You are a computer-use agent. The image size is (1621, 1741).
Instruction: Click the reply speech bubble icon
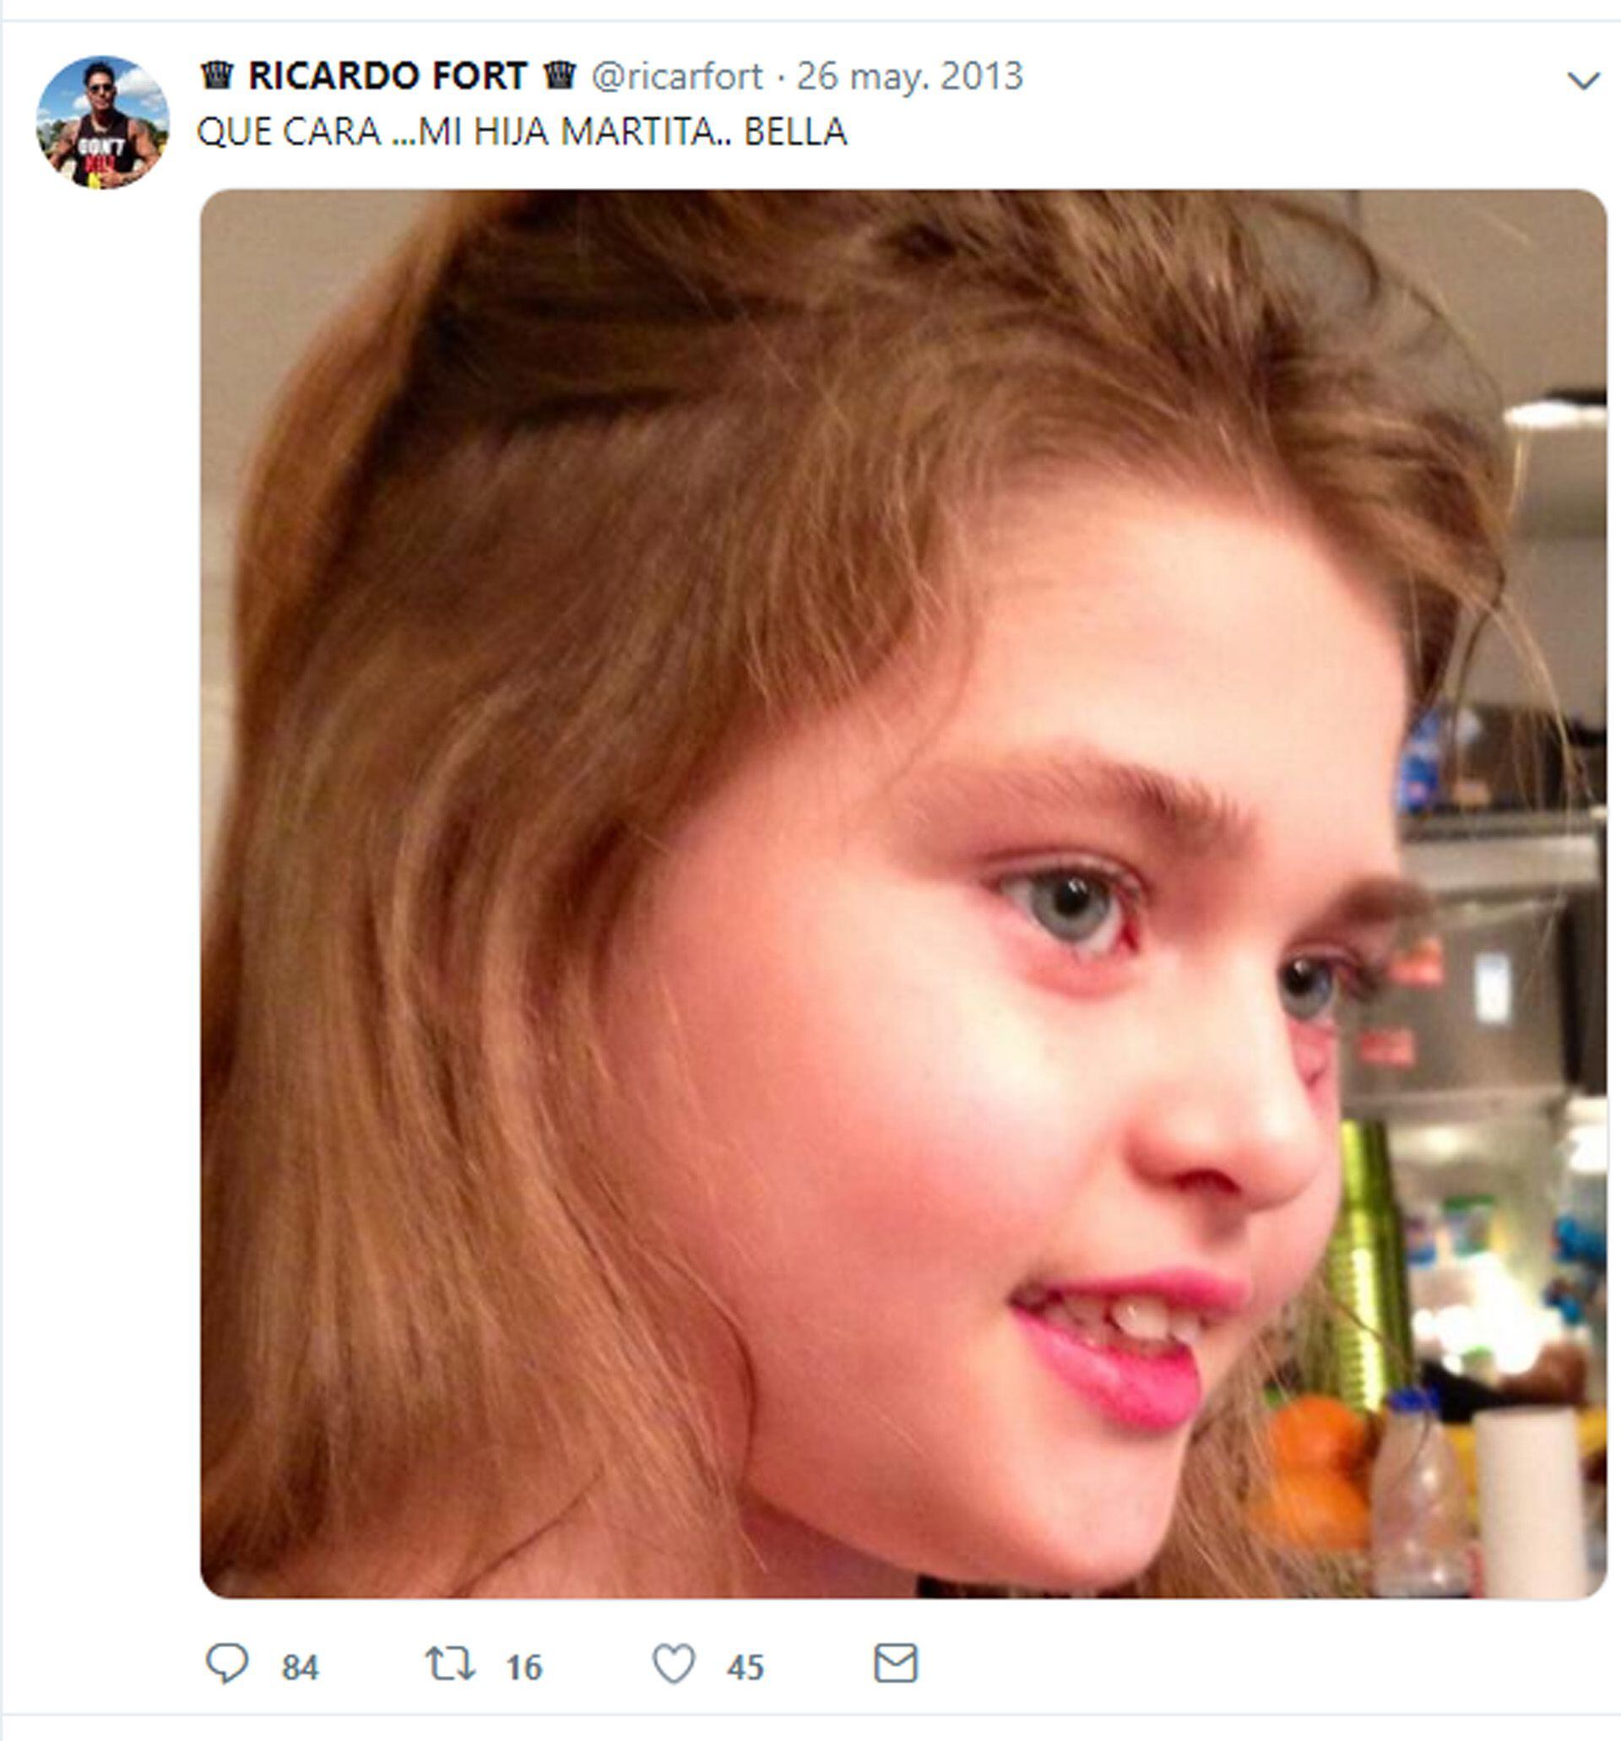click(x=227, y=1663)
